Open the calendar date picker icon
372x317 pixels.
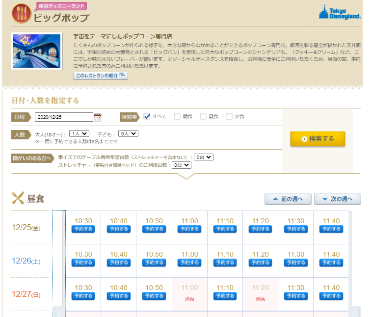point(98,117)
